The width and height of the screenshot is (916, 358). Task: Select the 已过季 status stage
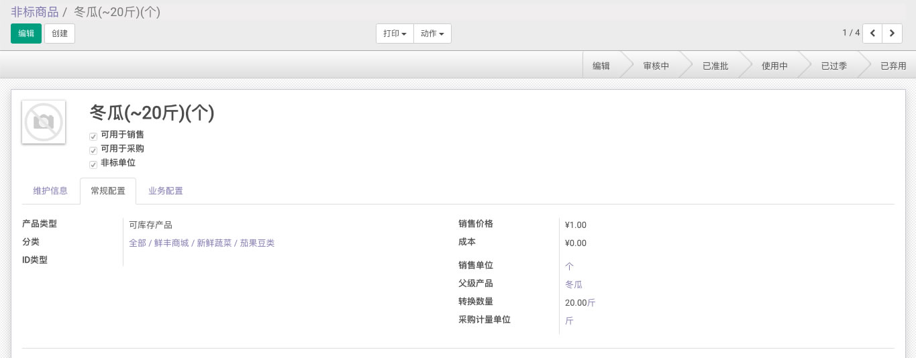(x=834, y=66)
